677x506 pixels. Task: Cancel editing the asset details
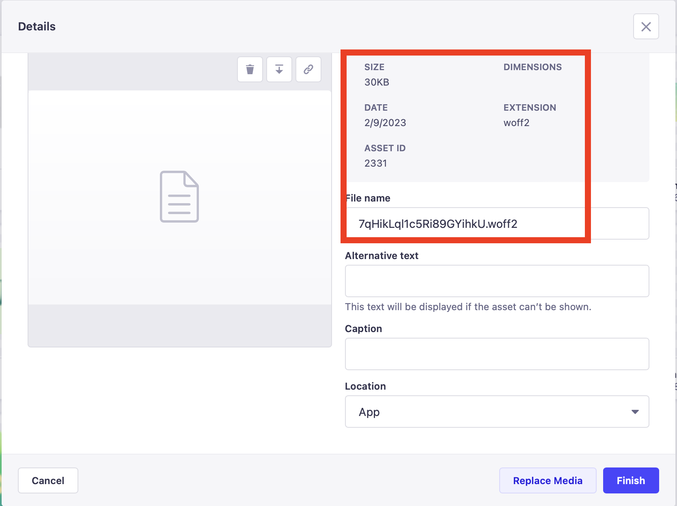coord(48,480)
